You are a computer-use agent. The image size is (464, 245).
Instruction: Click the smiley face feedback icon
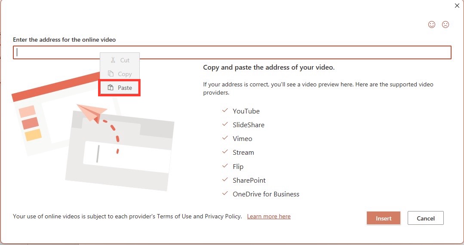pyautogui.click(x=432, y=24)
